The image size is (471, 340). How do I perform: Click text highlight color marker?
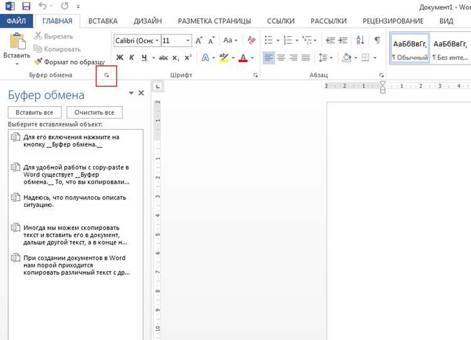[x=224, y=57]
